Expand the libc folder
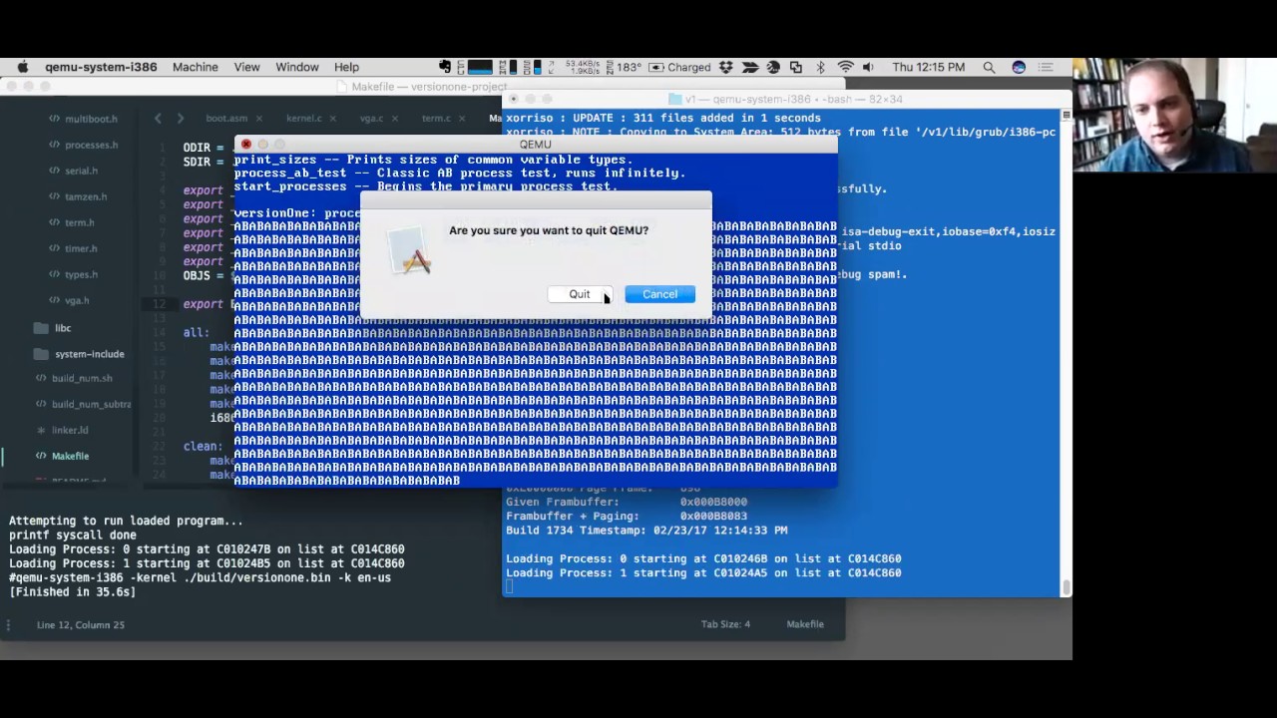1277x718 pixels. tap(63, 328)
